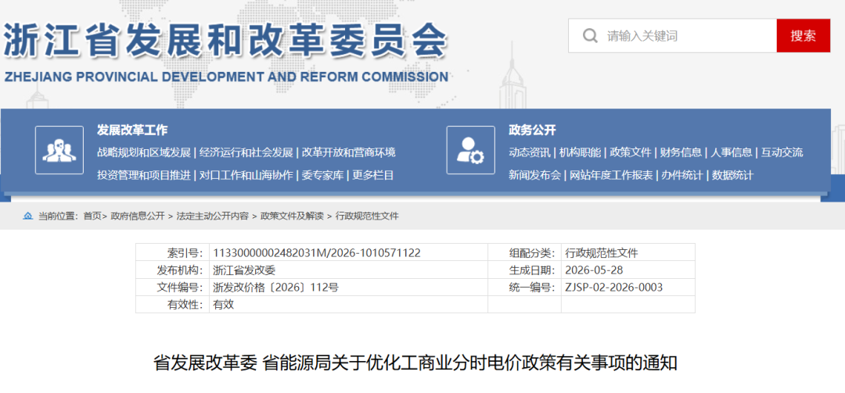Open 互动交流 page
Viewport: 845px width, 393px height.
[782, 152]
